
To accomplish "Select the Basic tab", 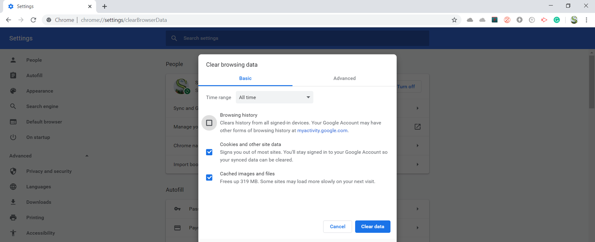I will point(245,78).
